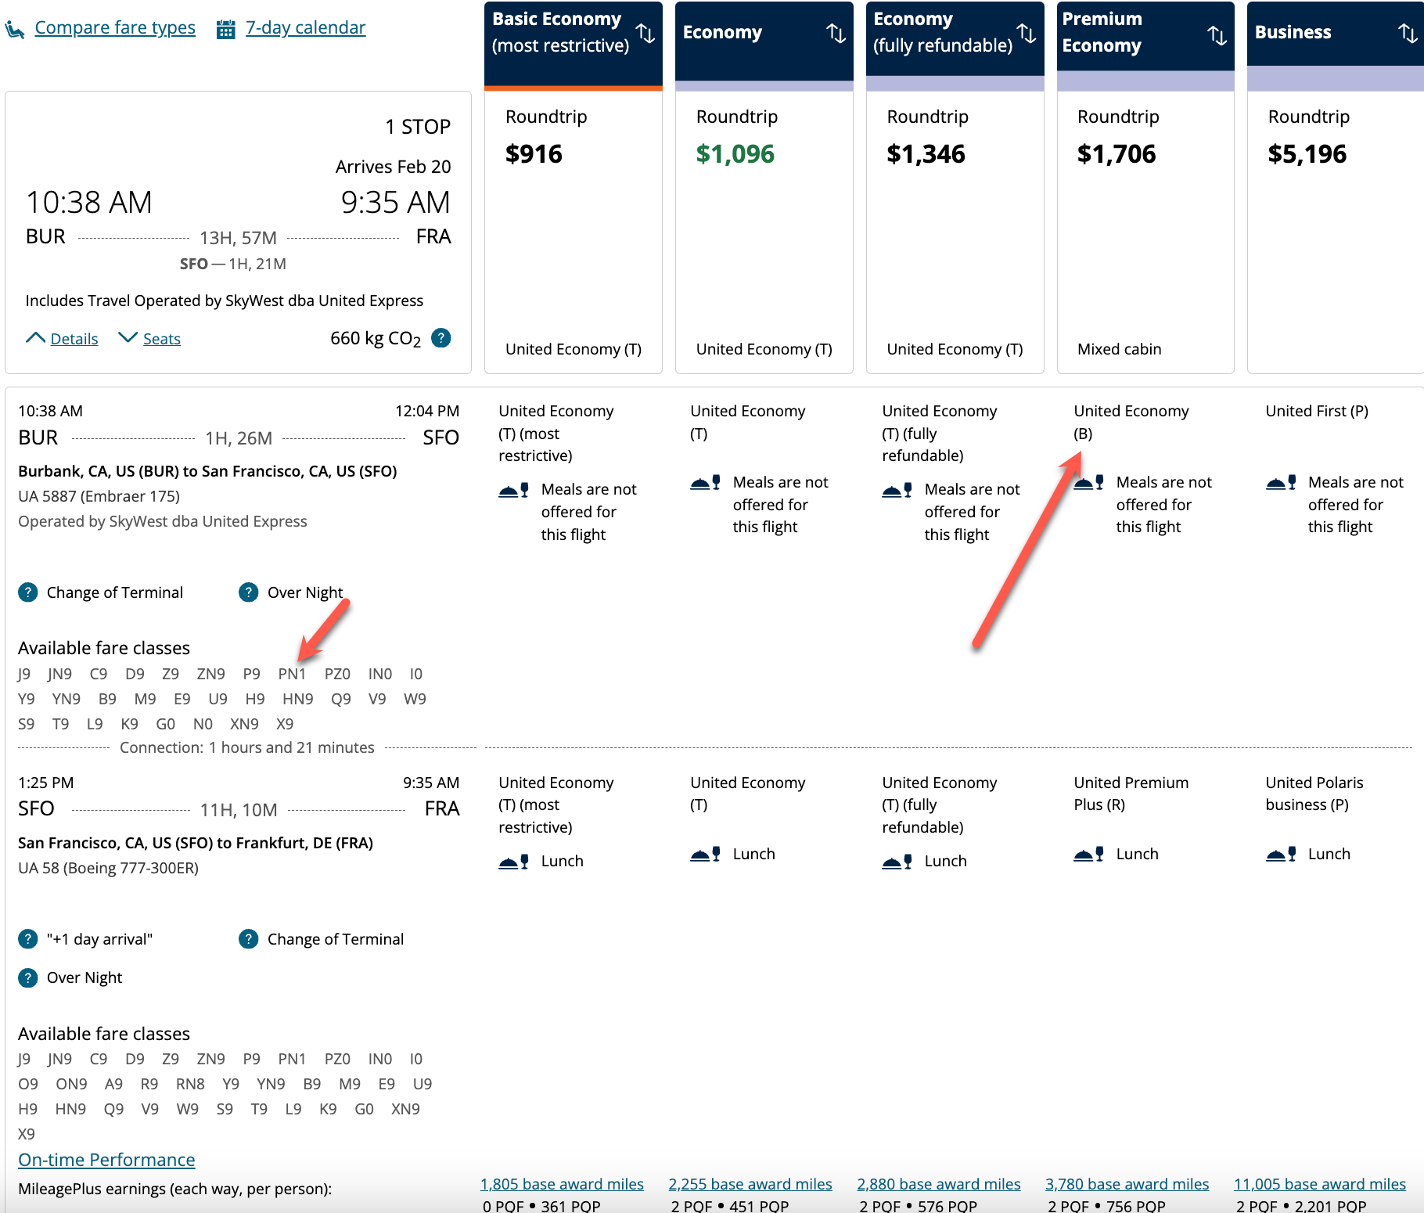Sort the Business fare column

click(1408, 33)
